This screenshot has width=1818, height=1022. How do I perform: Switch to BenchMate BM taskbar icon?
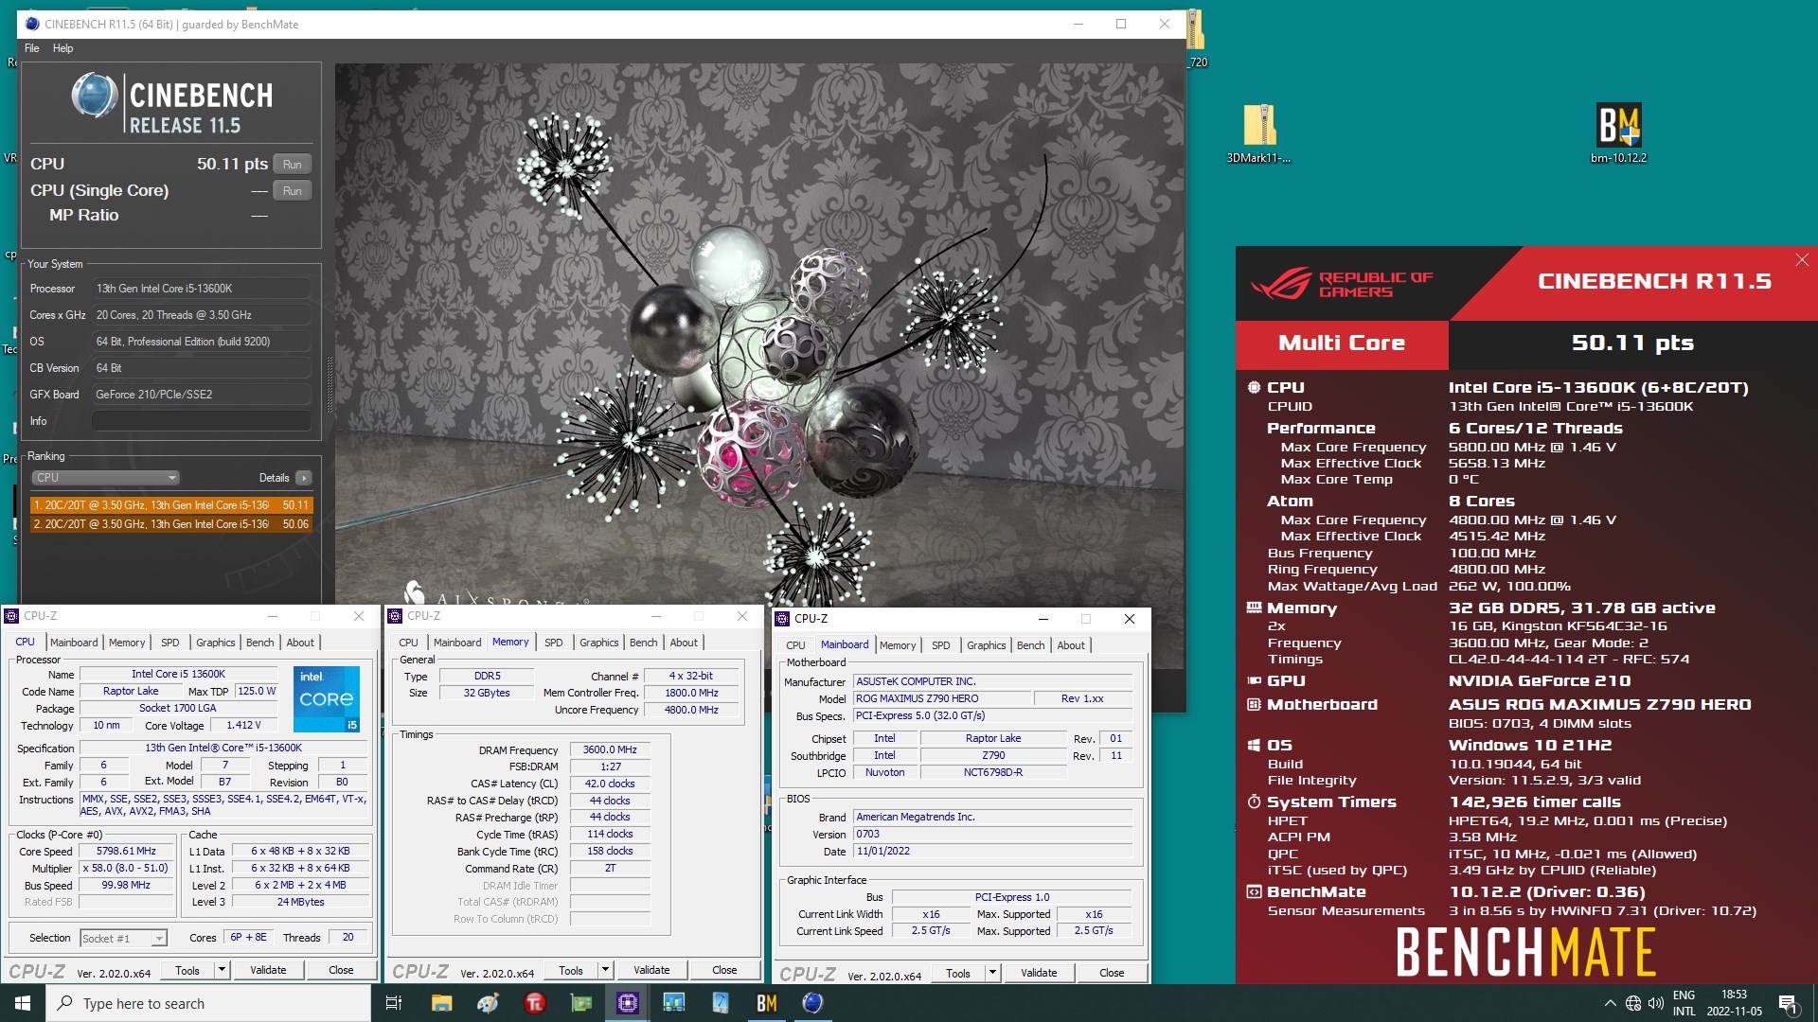click(x=766, y=1003)
